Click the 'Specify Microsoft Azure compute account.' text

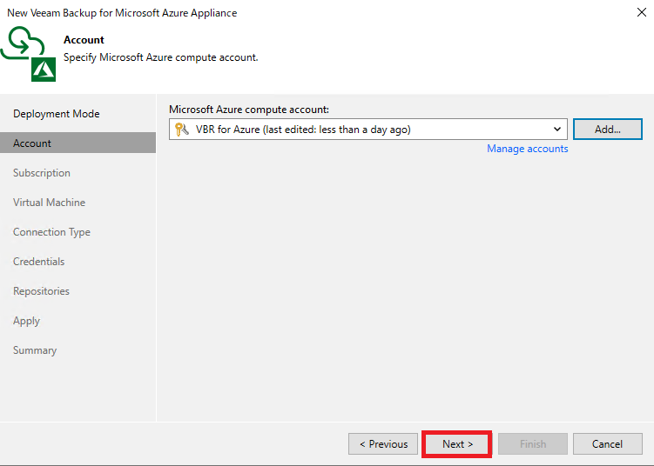160,57
